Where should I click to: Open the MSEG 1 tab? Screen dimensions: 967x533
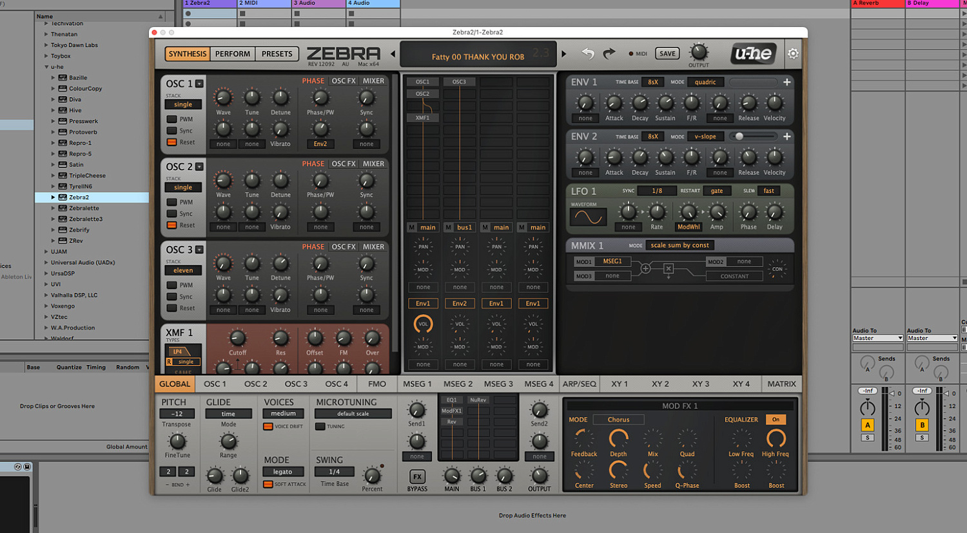coord(417,384)
